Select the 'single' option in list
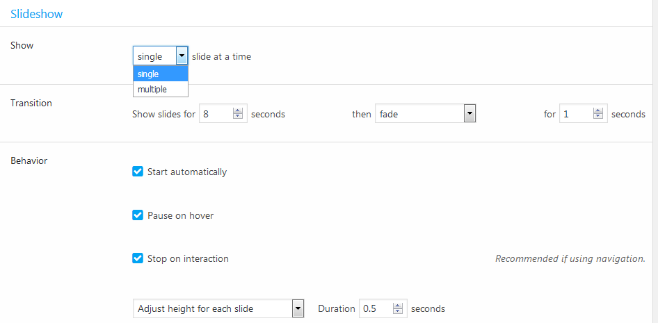The width and height of the screenshot is (658, 323). pos(160,74)
